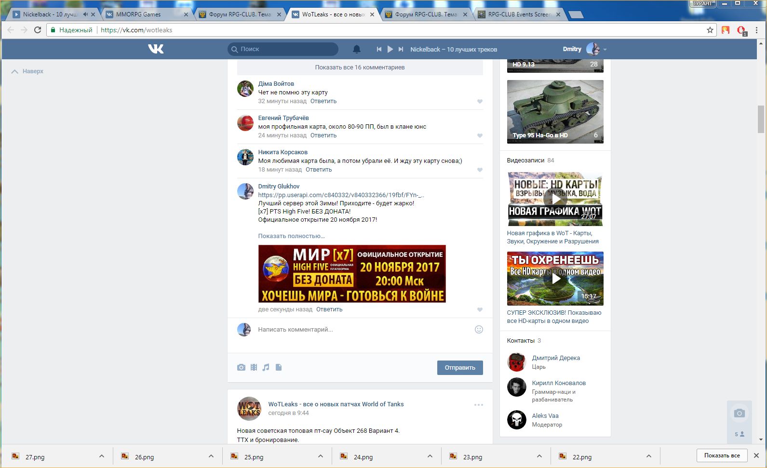This screenshot has height=468, width=767.
Task: Open downloaded file 27.png
Action: 35,457
